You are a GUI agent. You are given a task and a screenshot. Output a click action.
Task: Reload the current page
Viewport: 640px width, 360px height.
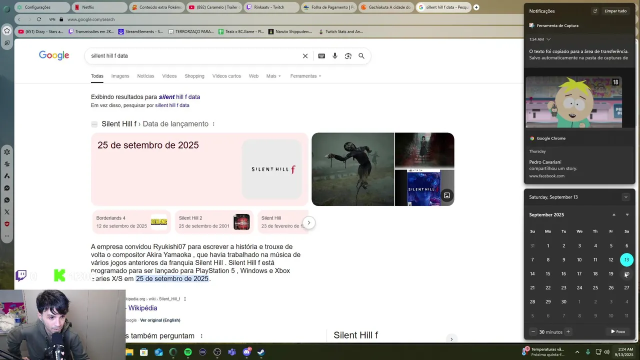38,19
